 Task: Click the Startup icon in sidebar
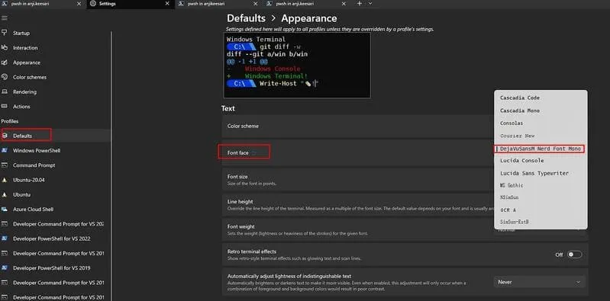pyautogui.click(x=5, y=33)
